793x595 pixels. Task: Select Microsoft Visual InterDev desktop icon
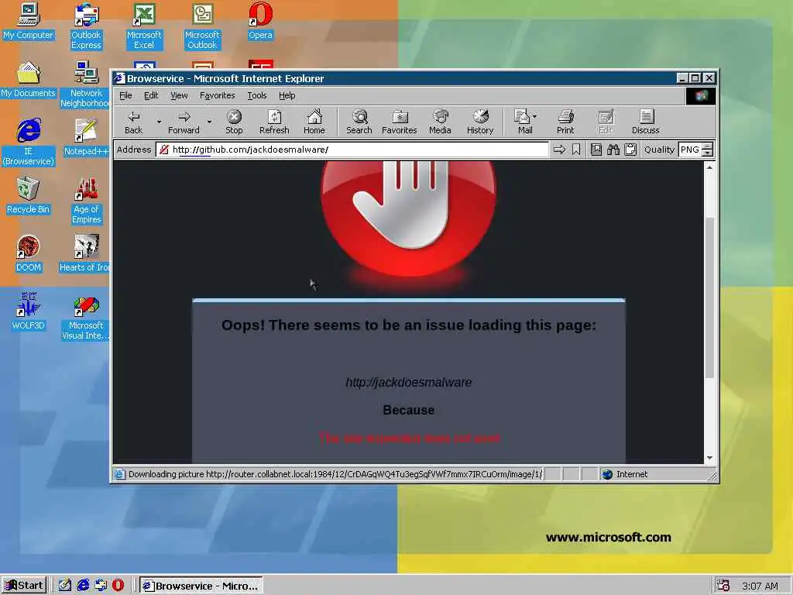pos(85,317)
